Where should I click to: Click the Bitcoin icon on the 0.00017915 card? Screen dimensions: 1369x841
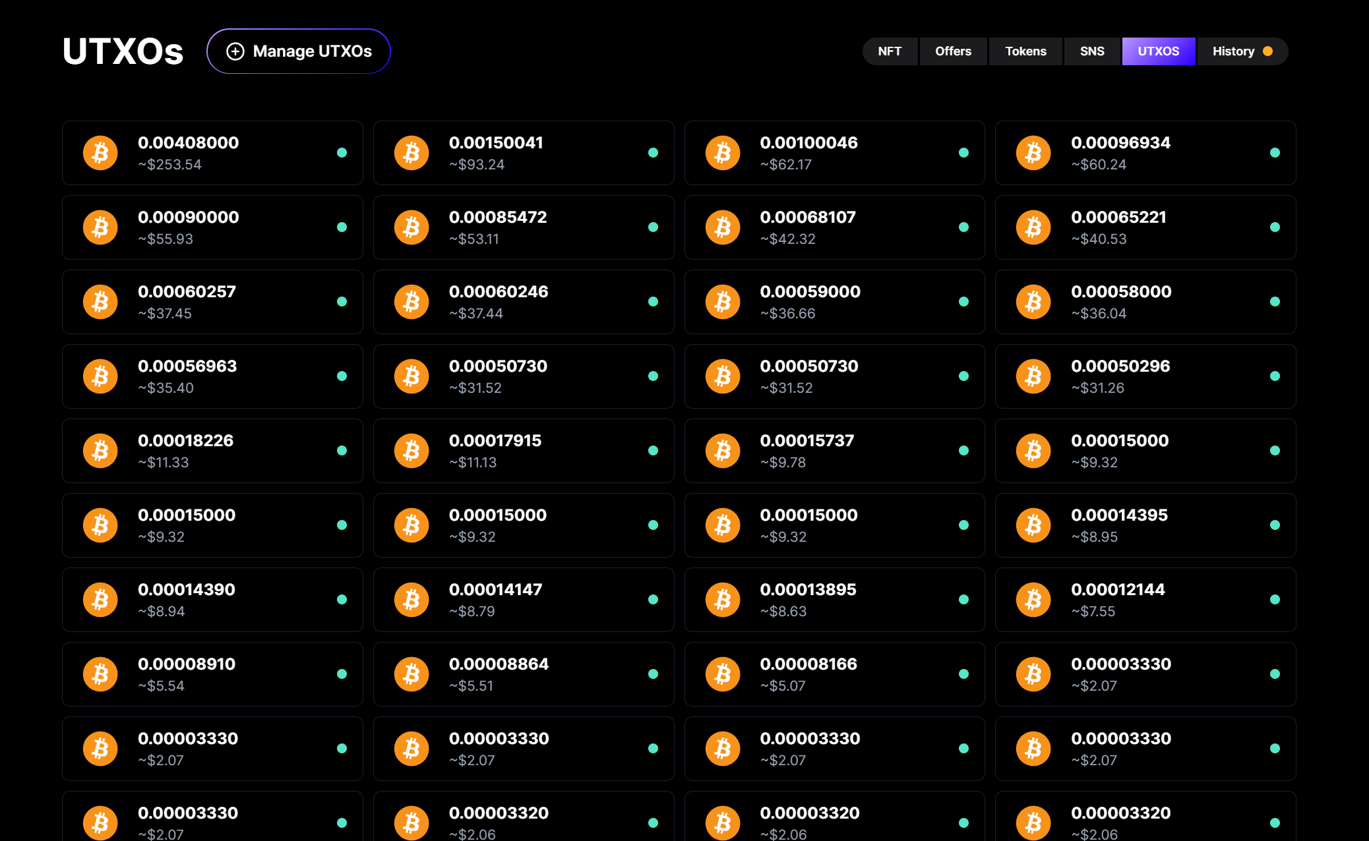point(411,451)
